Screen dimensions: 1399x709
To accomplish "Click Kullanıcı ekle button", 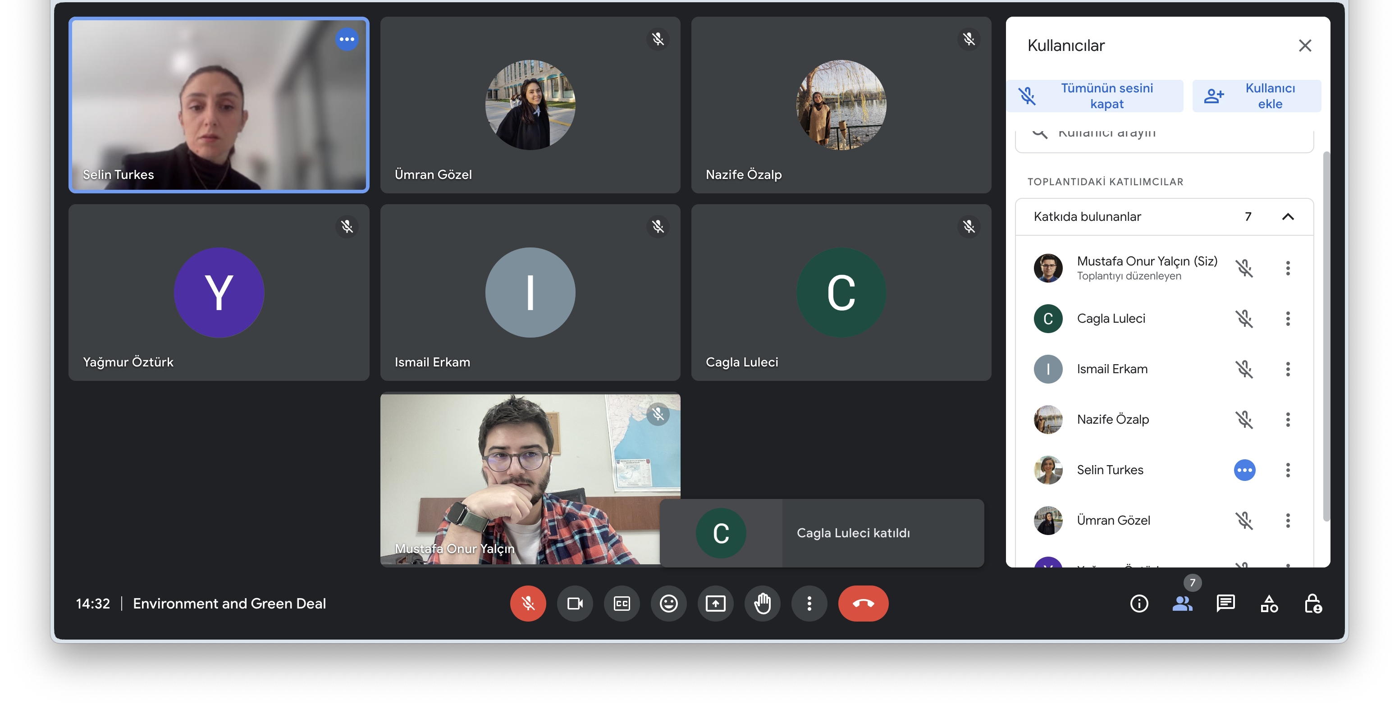I will pyautogui.click(x=1256, y=96).
